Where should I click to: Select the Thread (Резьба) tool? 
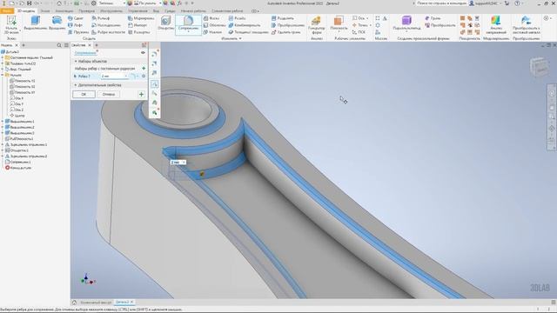[237, 18]
